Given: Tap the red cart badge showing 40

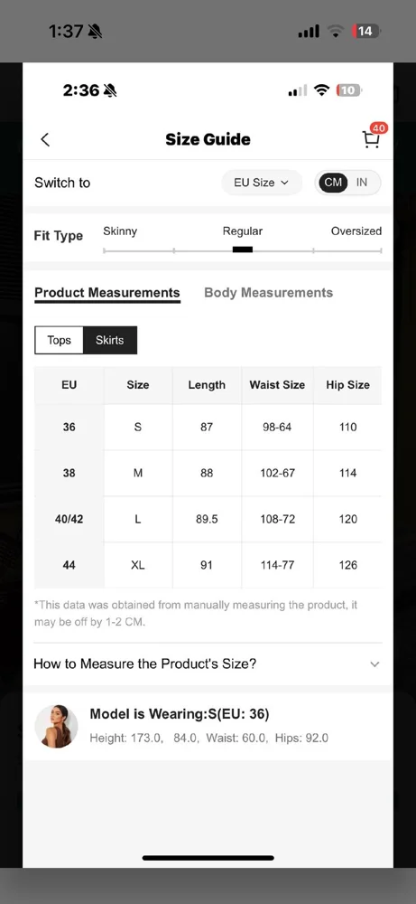Looking at the screenshot, I should click(378, 128).
